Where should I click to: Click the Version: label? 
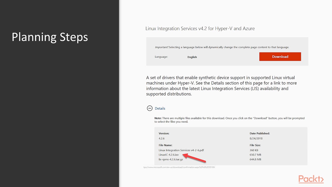coord(164,133)
